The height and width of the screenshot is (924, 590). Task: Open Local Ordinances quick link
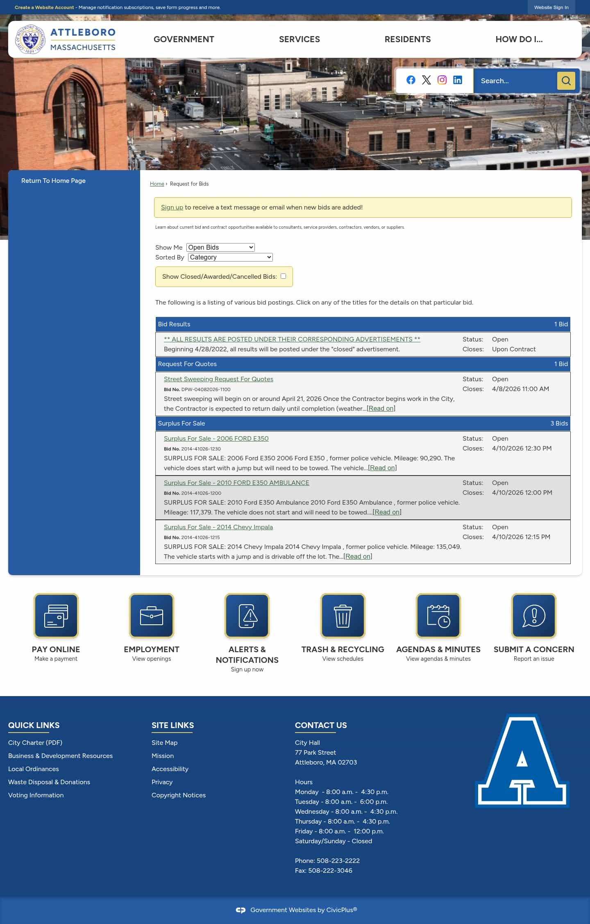click(34, 769)
